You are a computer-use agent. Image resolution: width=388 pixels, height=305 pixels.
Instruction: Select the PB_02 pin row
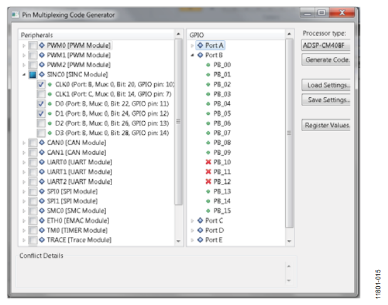(x=222, y=85)
